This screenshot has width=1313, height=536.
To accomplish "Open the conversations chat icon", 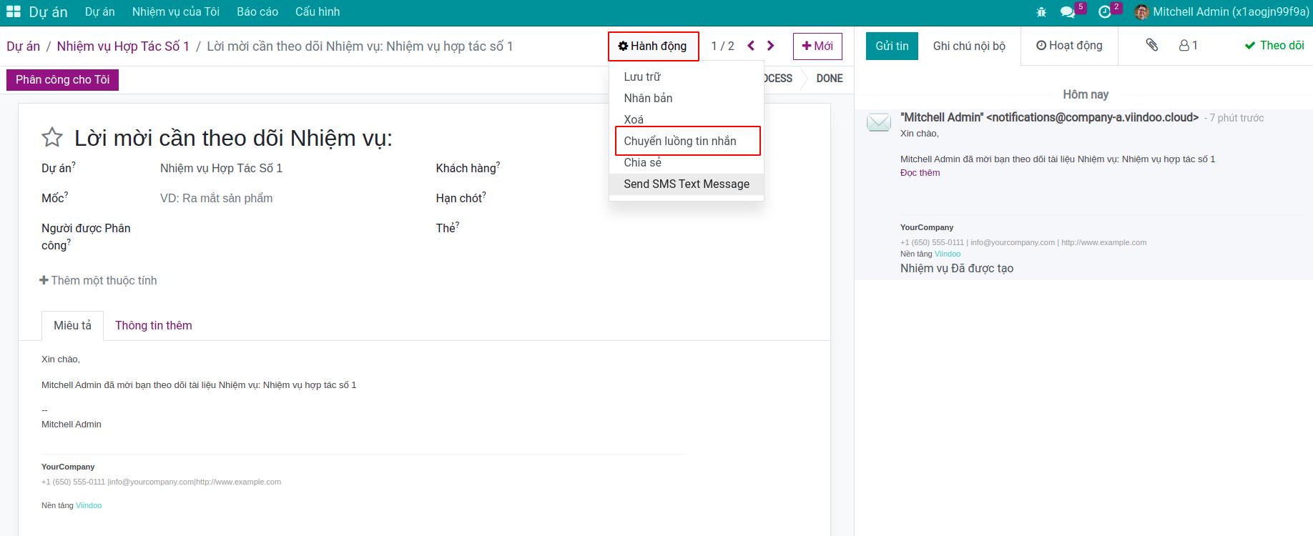I will click(1068, 12).
